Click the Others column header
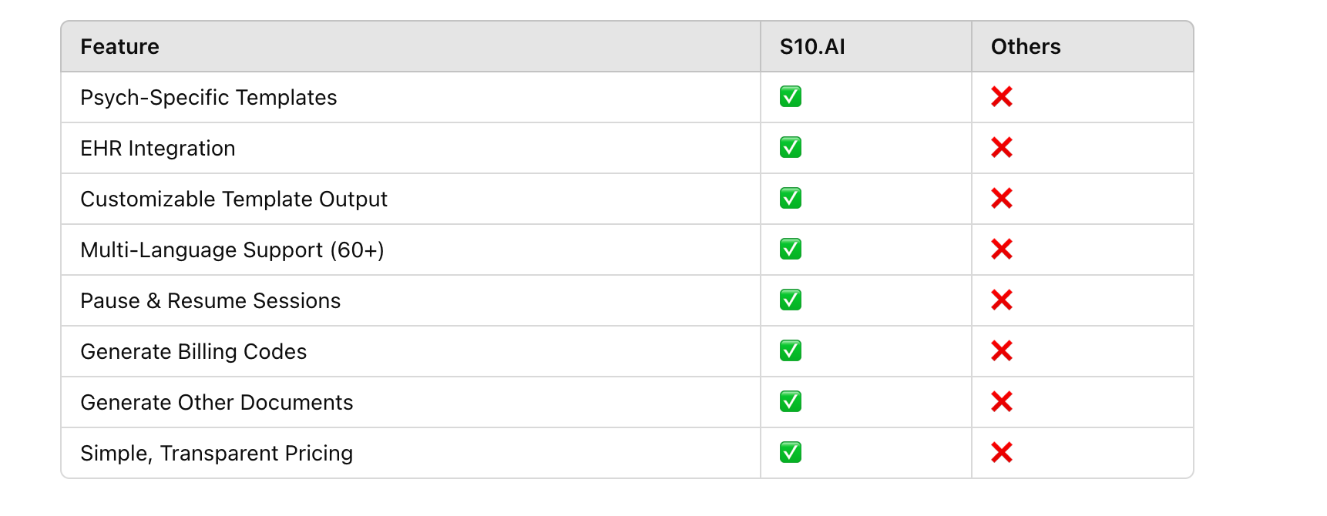Viewport: 1327px width, 516px height. pos(1026,47)
